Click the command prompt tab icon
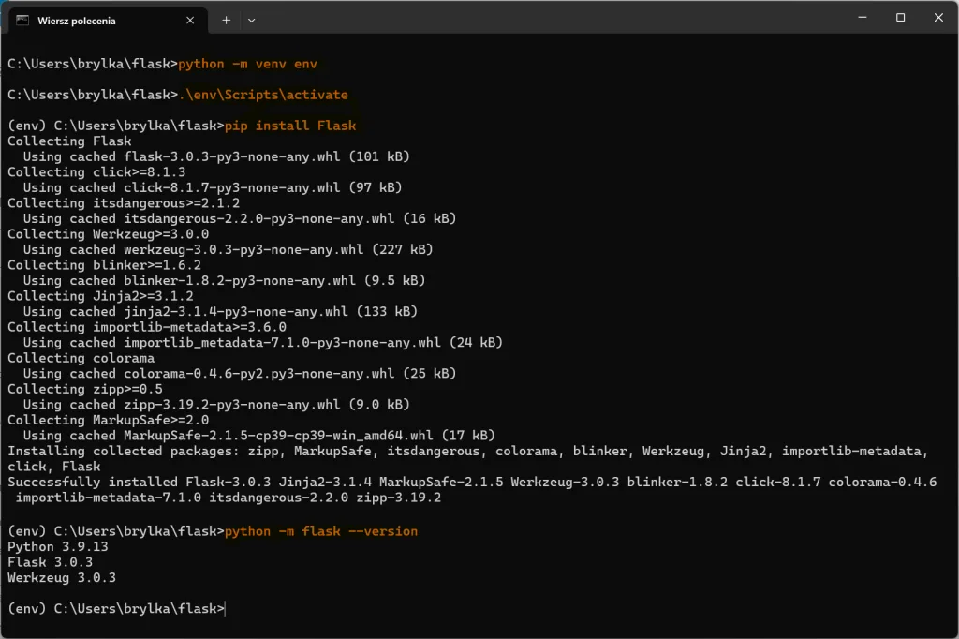Image resolution: width=959 pixels, height=639 pixels. tap(22, 21)
